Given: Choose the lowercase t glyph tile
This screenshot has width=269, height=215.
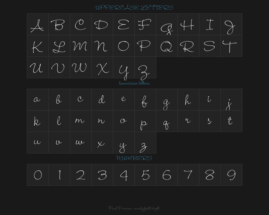Looking at the screenshot, I should [x=231, y=121].
